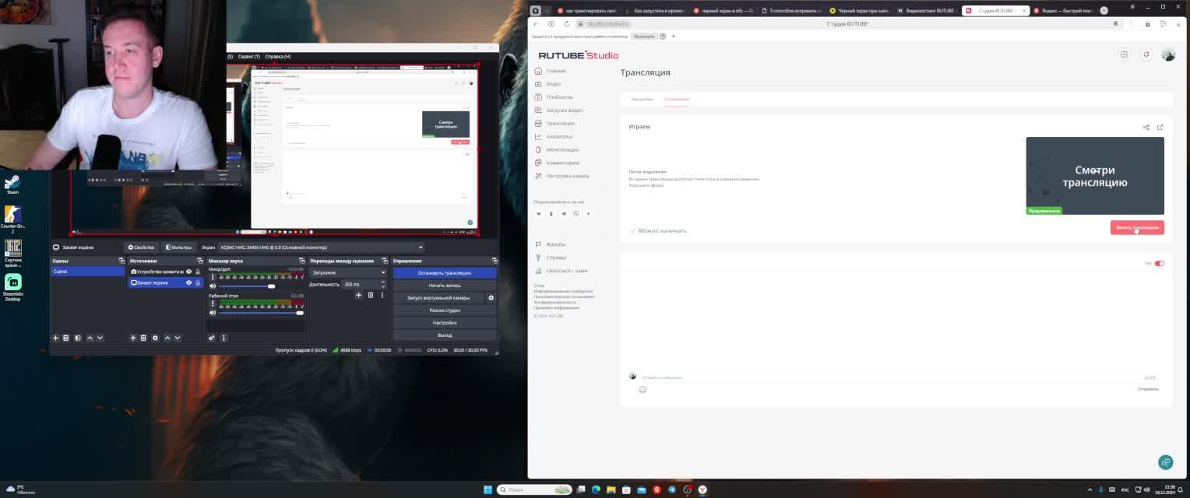The height and width of the screenshot is (498, 1190).
Task: Lock the Захват экрана source
Action: click(198, 282)
